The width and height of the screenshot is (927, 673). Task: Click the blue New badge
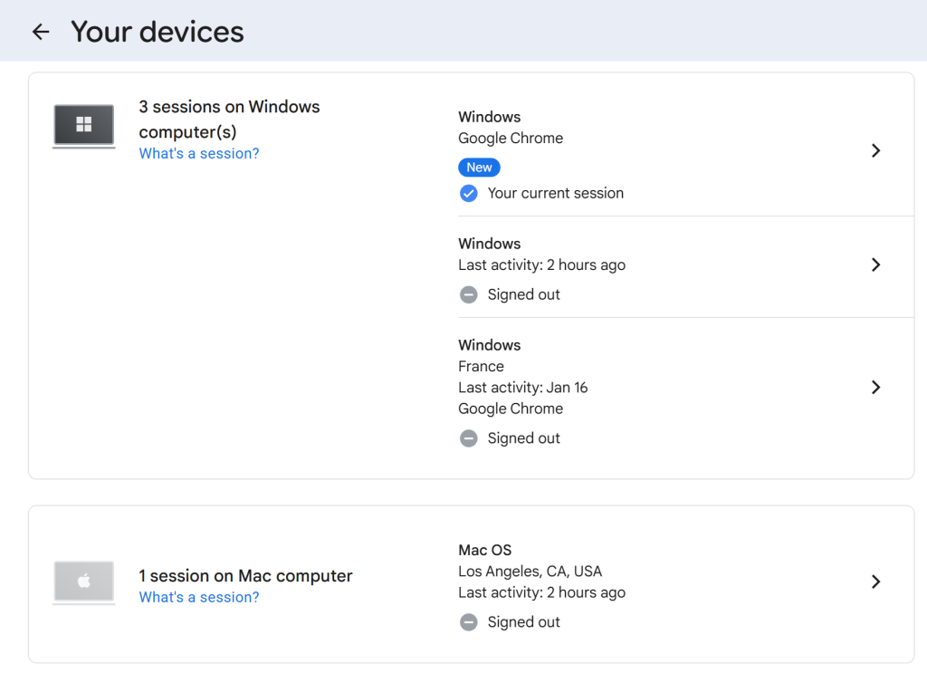(479, 168)
